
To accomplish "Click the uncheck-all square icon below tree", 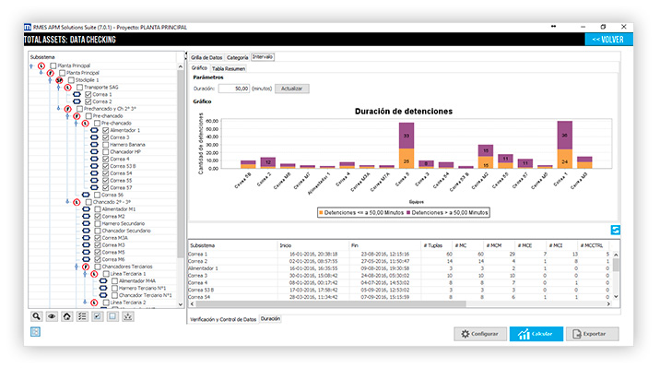I will [x=112, y=316].
